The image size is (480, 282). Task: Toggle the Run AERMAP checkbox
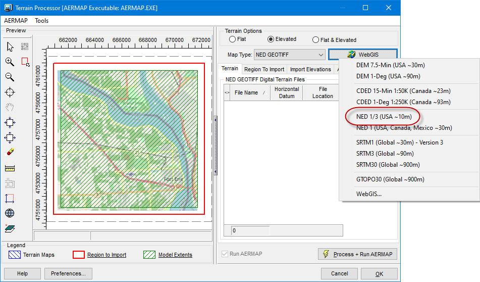pos(225,254)
